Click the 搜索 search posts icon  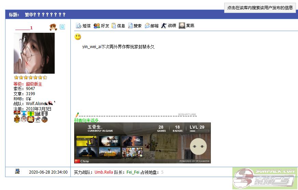coord(130,26)
